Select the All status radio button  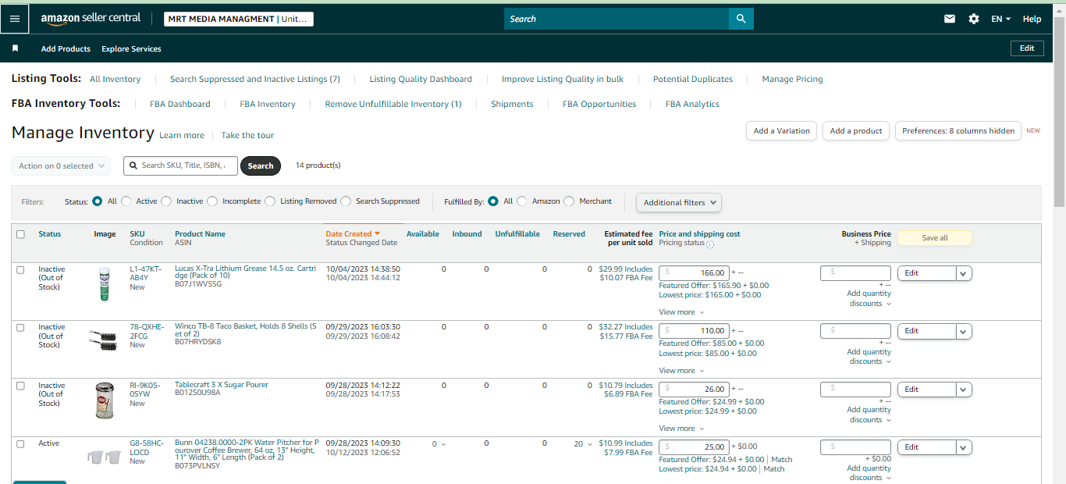pyautogui.click(x=98, y=201)
